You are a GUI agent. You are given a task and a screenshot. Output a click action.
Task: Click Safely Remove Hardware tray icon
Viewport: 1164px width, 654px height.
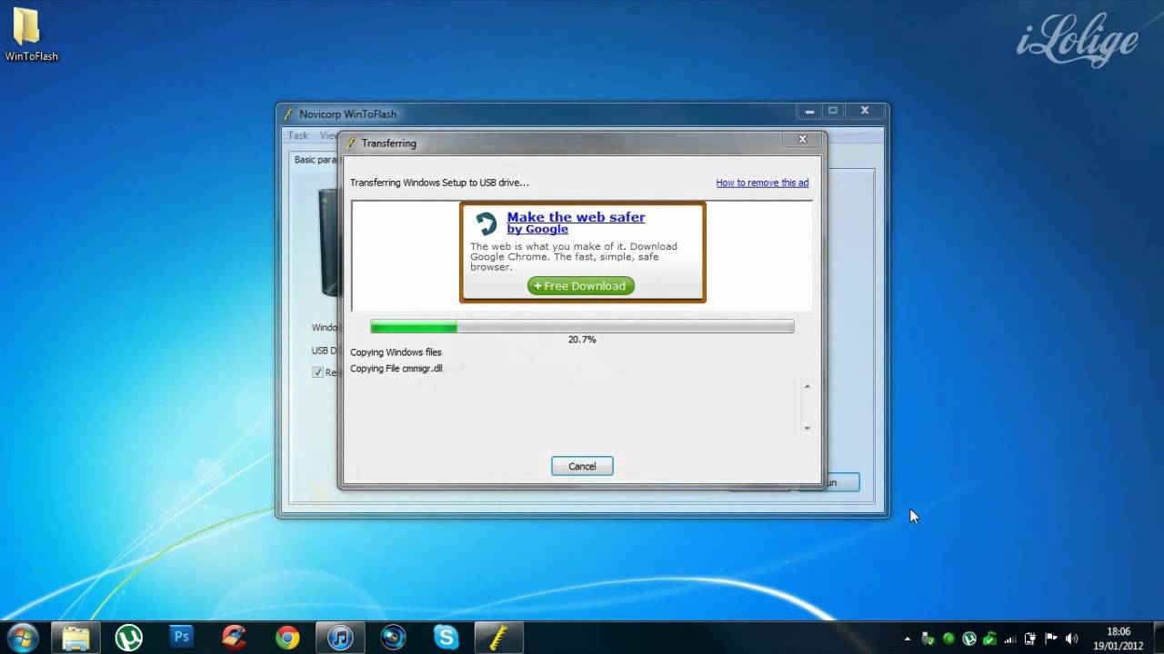[928, 639]
